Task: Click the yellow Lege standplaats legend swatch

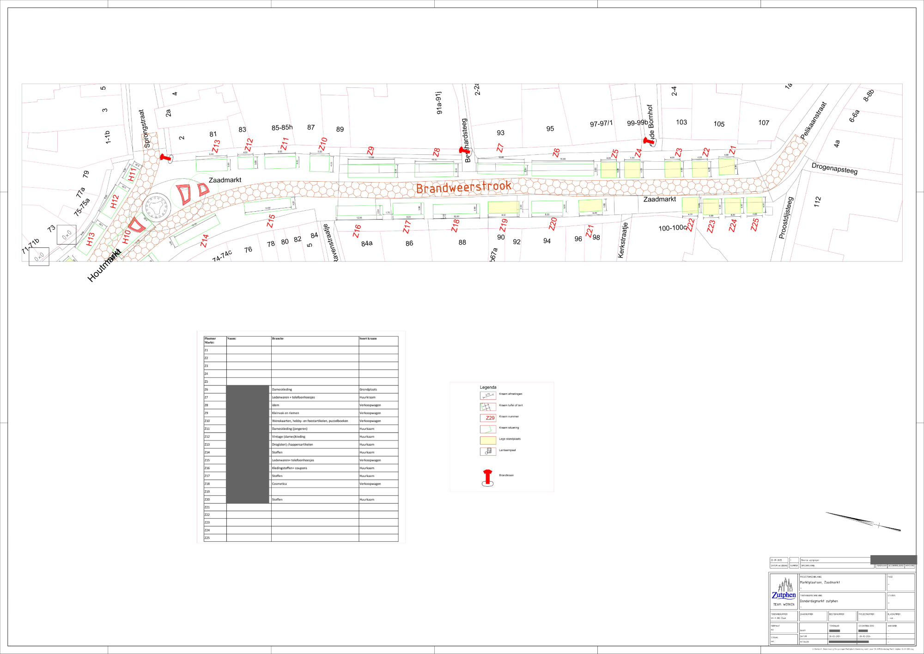Action: (487, 440)
